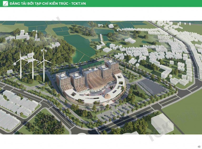Click the leftmost wind turbine
The width and height of the screenshot is (202, 149).
coord(21,64)
